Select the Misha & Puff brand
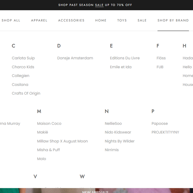 49,150
